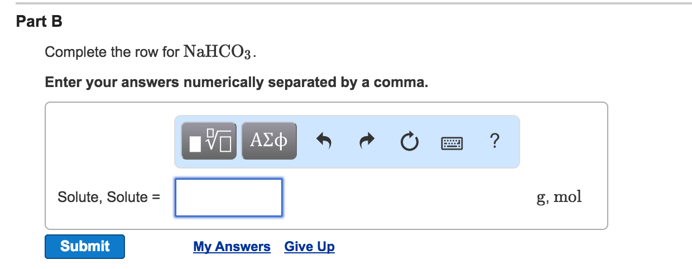Focus the Solute answer input box
Screen dimensions: 692x269
pos(229,197)
